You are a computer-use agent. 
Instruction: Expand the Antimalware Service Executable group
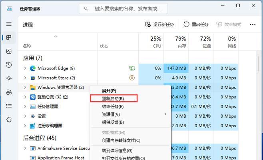pyautogui.click(x=25, y=148)
